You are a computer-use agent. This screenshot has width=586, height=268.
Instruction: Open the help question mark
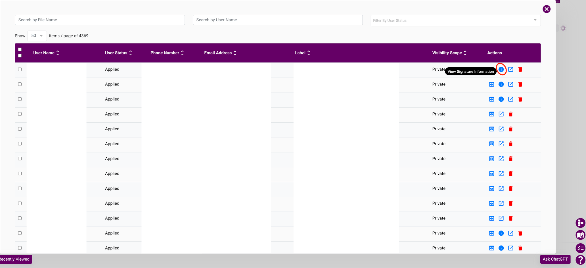[x=580, y=260]
